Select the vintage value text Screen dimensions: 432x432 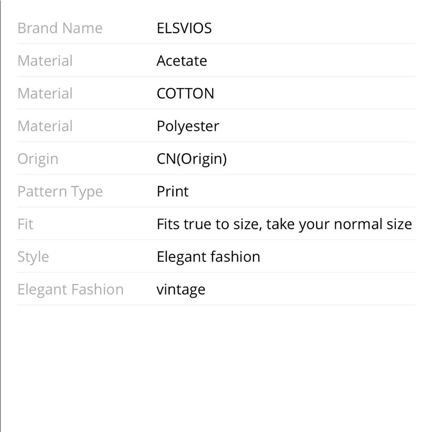click(x=181, y=290)
